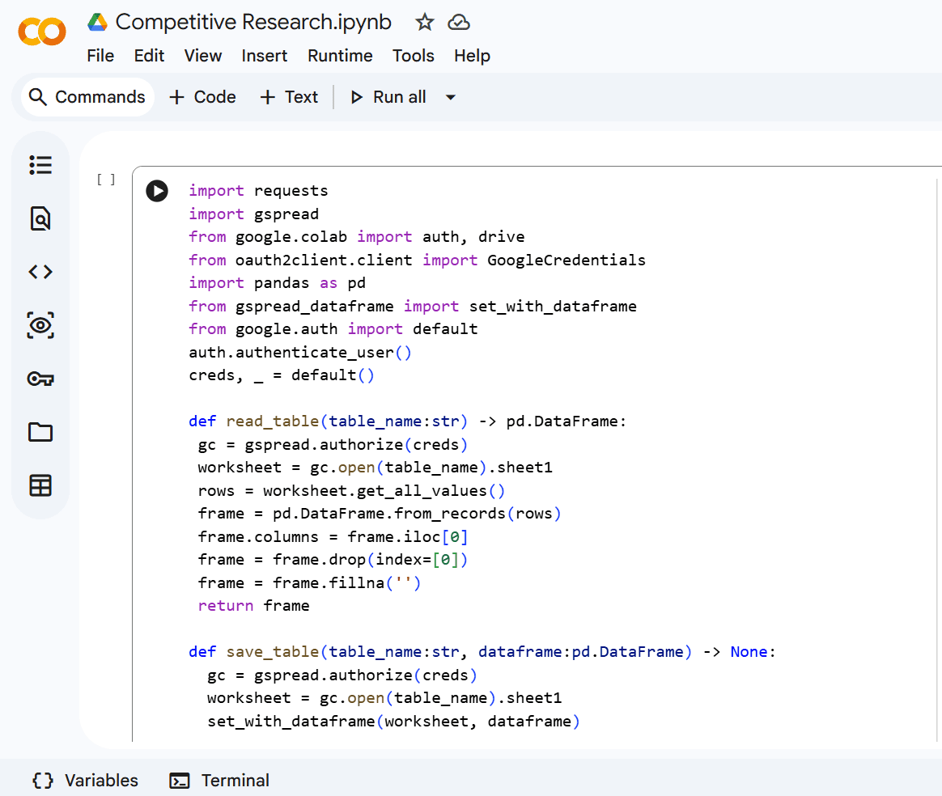Image resolution: width=942 pixels, height=796 pixels.
Task: Add a new Code cell
Action: click(202, 97)
